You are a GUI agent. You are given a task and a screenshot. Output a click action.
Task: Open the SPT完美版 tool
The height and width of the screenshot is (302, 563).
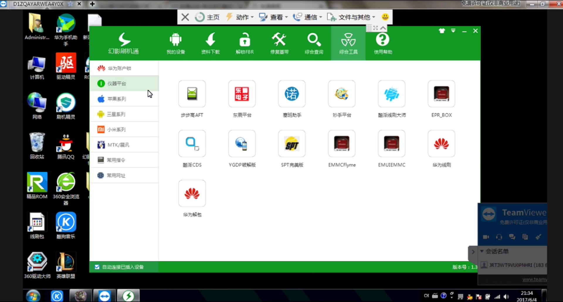(x=292, y=144)
